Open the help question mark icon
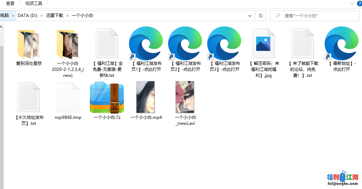 click(359, 3)
